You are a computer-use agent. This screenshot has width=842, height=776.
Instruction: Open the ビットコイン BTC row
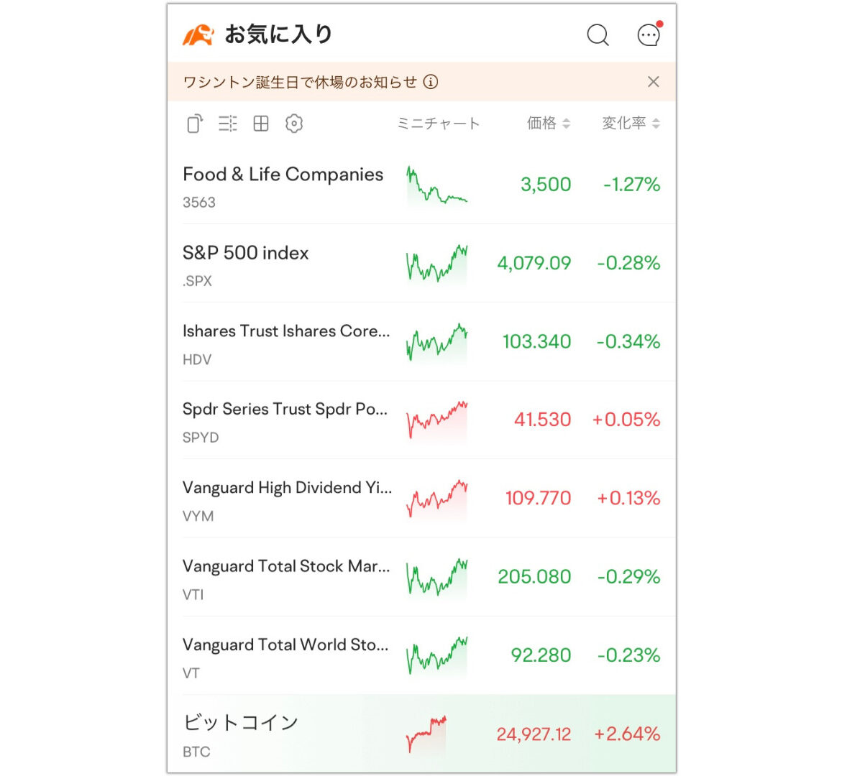click(x=421, y=734)
